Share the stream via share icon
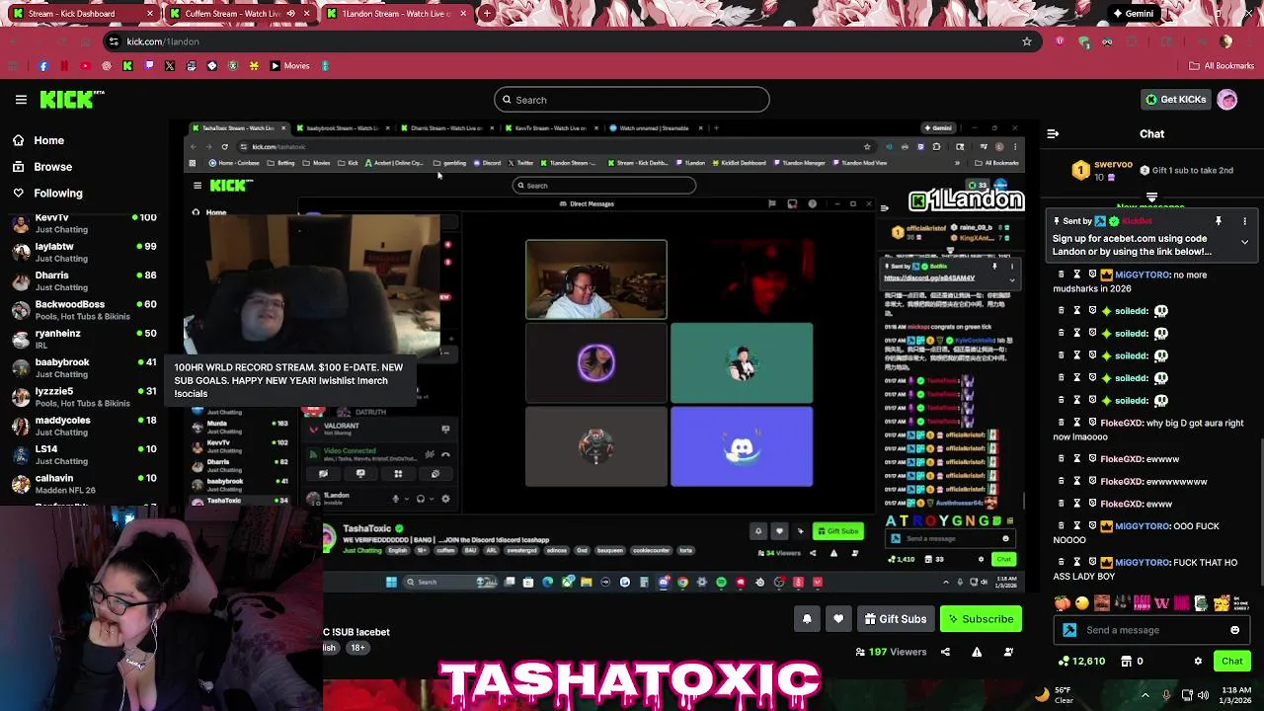 click(x=945, y=652)
